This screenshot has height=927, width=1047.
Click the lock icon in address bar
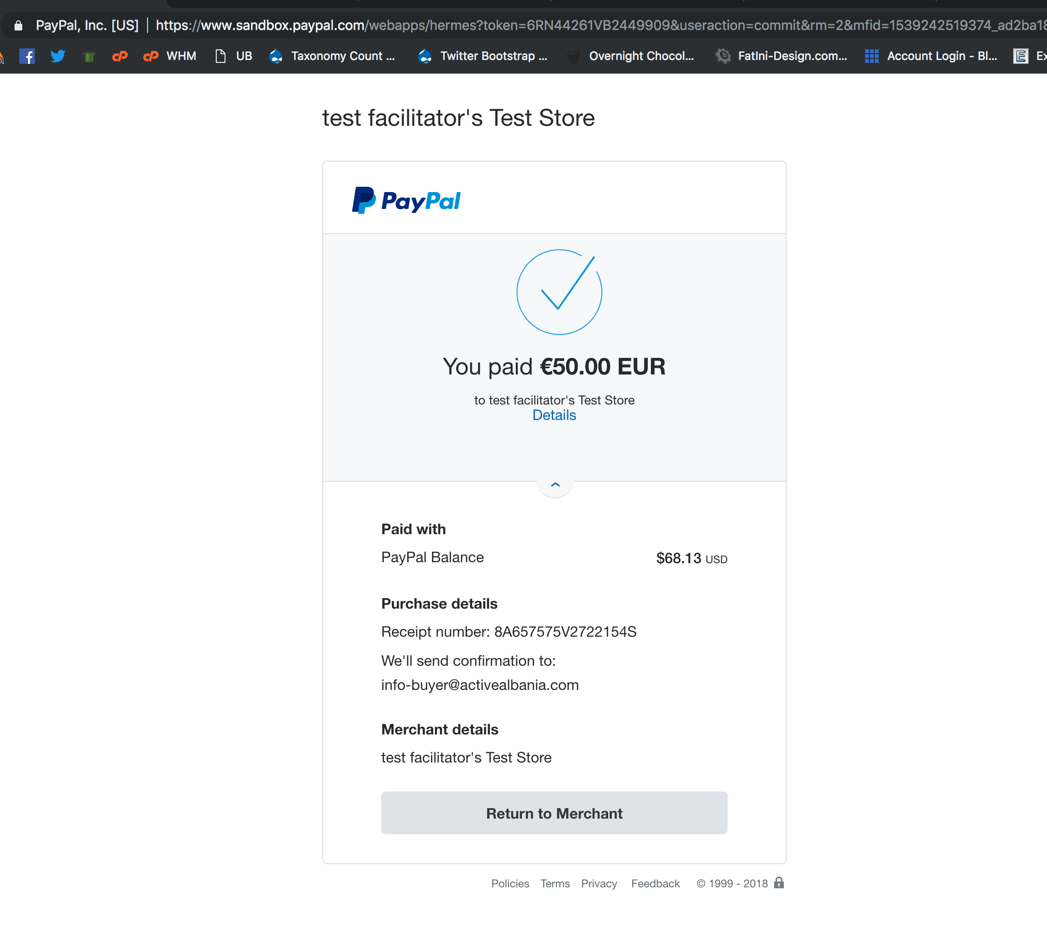coord(18,25)
